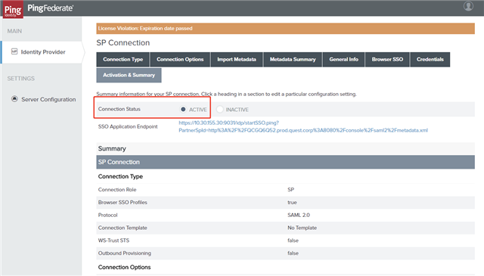Image resolution: width=484 pixels, height=276 pixels.
Task: Open the Connection Type tab
Action: point(123,59)
